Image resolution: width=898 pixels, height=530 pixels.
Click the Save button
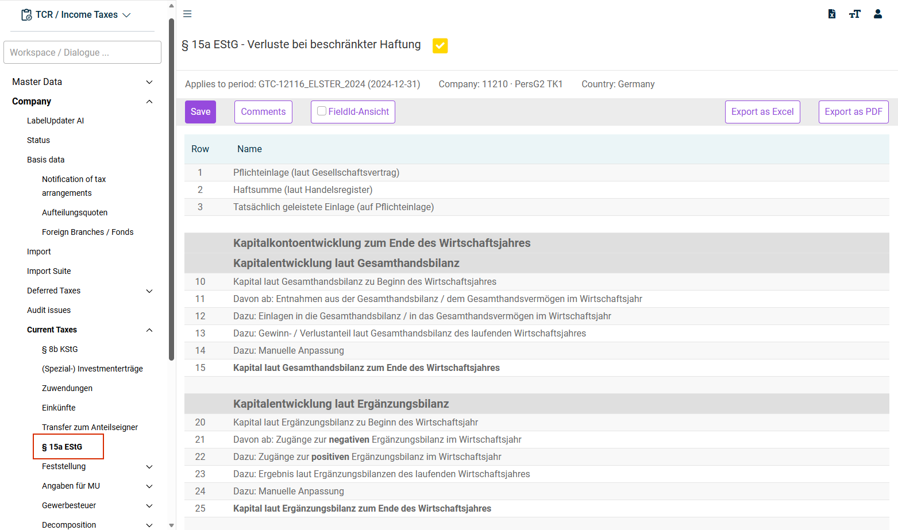pyautogui.click(x=201, y=112)
